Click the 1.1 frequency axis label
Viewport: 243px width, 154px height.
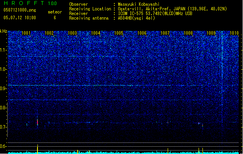3,50
